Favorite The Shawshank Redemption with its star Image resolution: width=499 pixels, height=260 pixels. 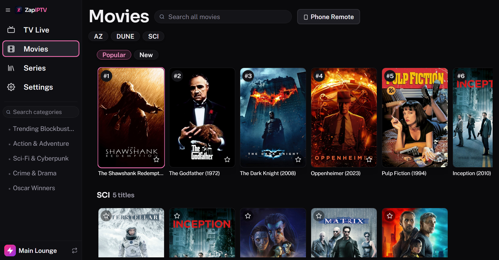[x=156, y=159]
